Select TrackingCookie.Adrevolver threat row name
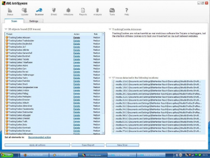 tap(20, 106)
